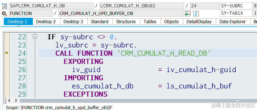The height and width of the screenshot is (110, 257).
Task: Click the IF keyword on line 22
Action: (52, 37)
